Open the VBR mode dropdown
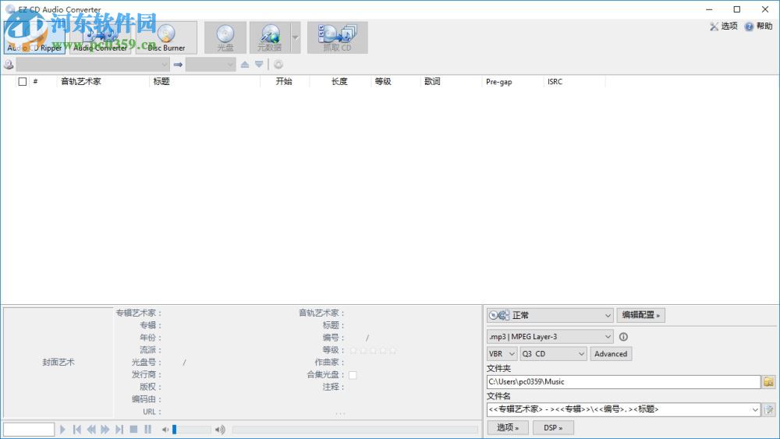 click(x=502, y=354)
